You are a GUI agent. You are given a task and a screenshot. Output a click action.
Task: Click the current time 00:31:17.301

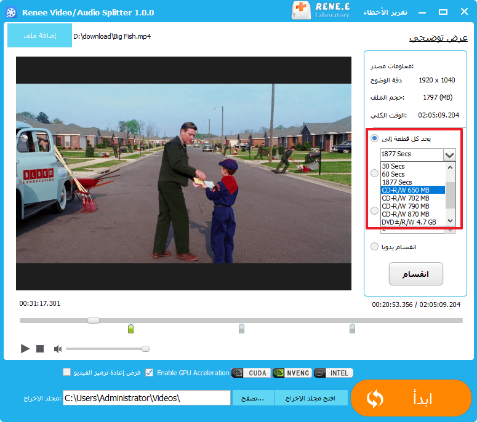40,303
